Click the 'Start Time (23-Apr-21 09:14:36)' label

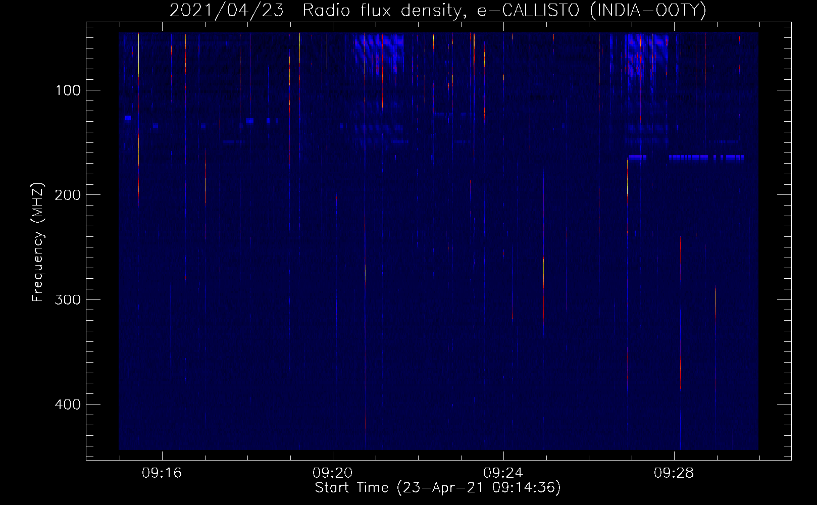(438, 488)
